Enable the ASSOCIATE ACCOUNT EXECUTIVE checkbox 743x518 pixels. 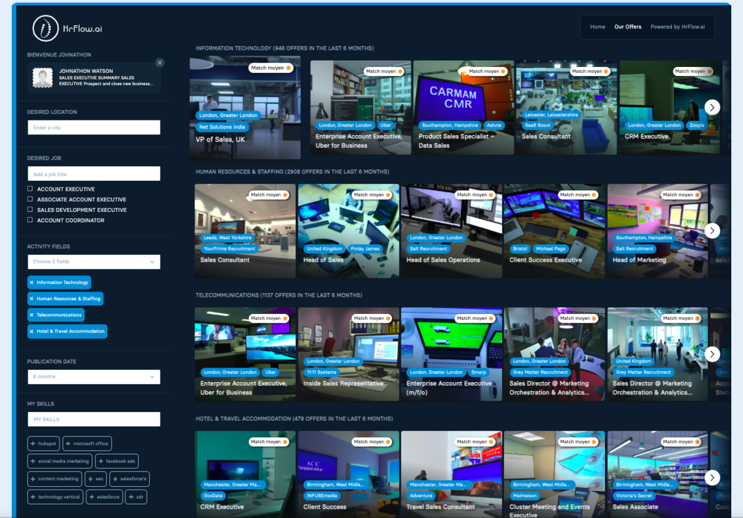point(29,199)
